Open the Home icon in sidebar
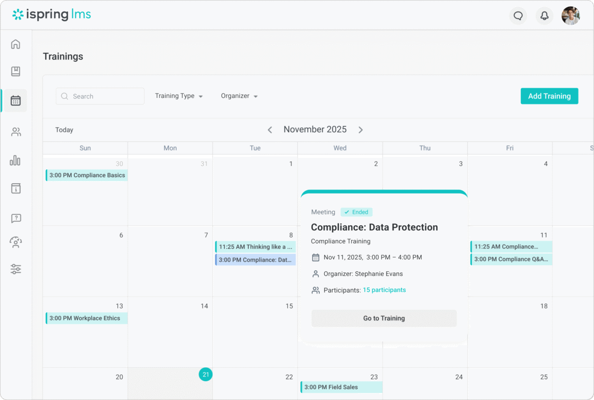Image resolution: width=594 pixels, height=400 pixels. coord(16,44)
